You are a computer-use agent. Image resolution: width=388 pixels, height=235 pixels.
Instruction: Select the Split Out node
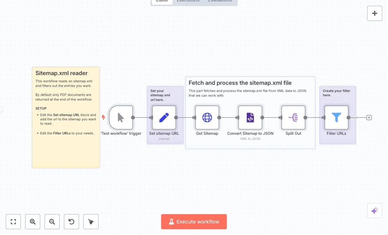click(293, 117)
